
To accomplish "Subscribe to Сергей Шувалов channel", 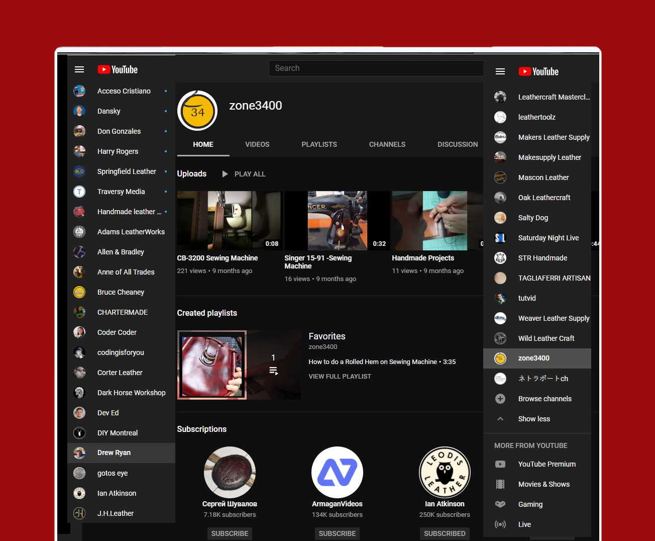I will [x=230, y=533].
